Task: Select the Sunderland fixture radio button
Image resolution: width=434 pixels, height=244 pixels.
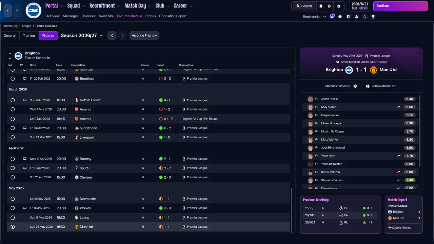Action: point(13,128)
